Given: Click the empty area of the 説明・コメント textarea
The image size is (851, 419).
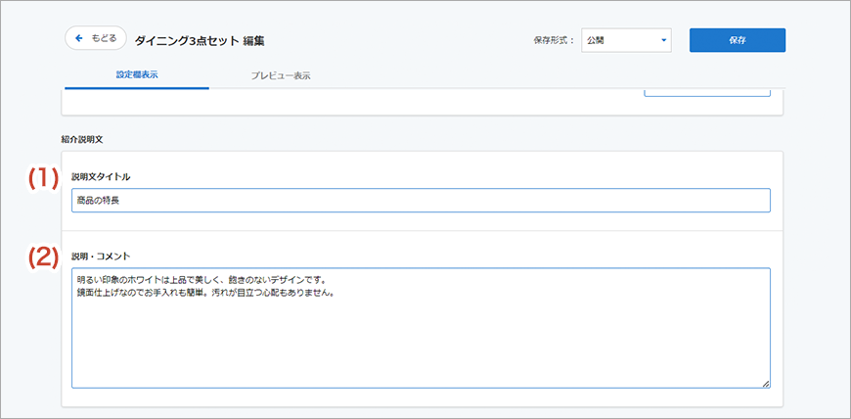Looking at the screenshot, I should [x=421, y=343].
